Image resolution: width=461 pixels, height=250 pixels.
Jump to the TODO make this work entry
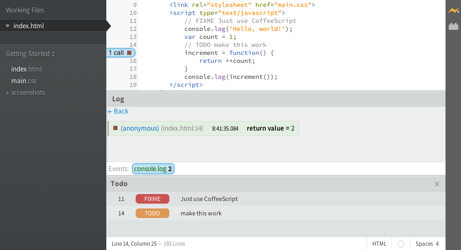(x=276, y=213)
